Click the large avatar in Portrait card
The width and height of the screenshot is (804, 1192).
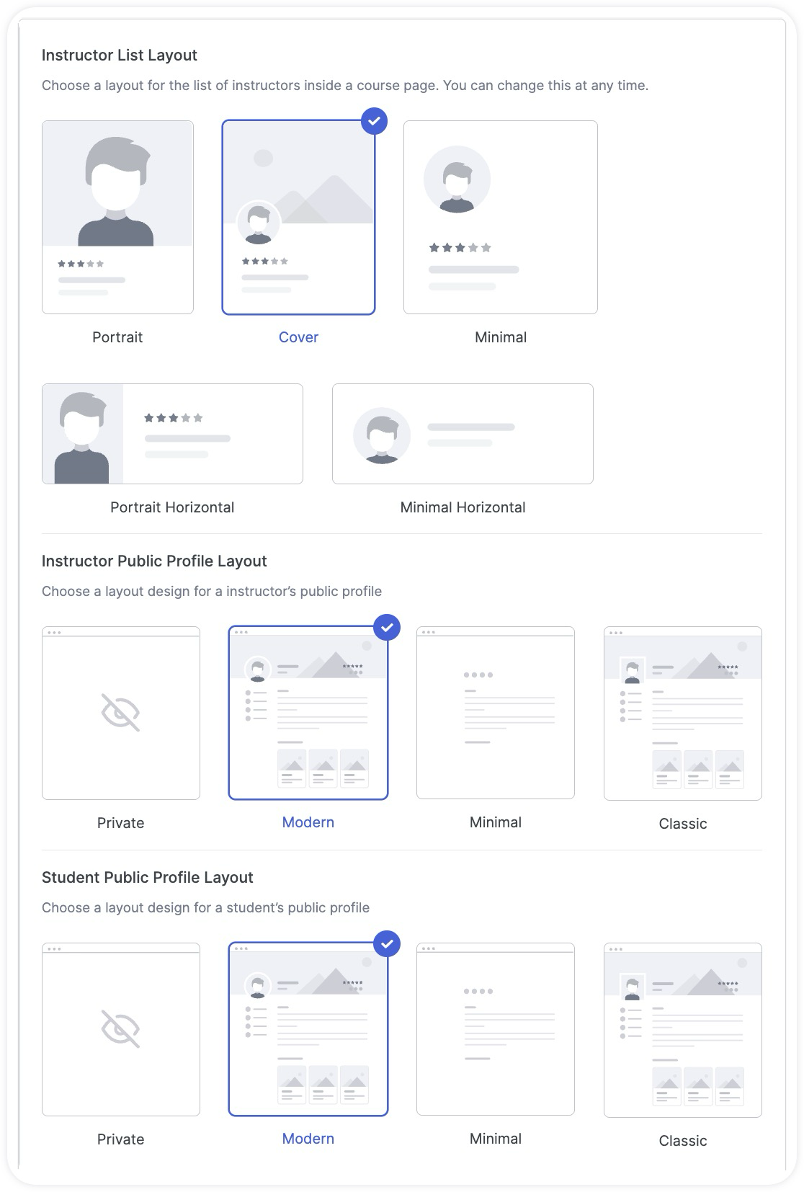pos(116,191)
